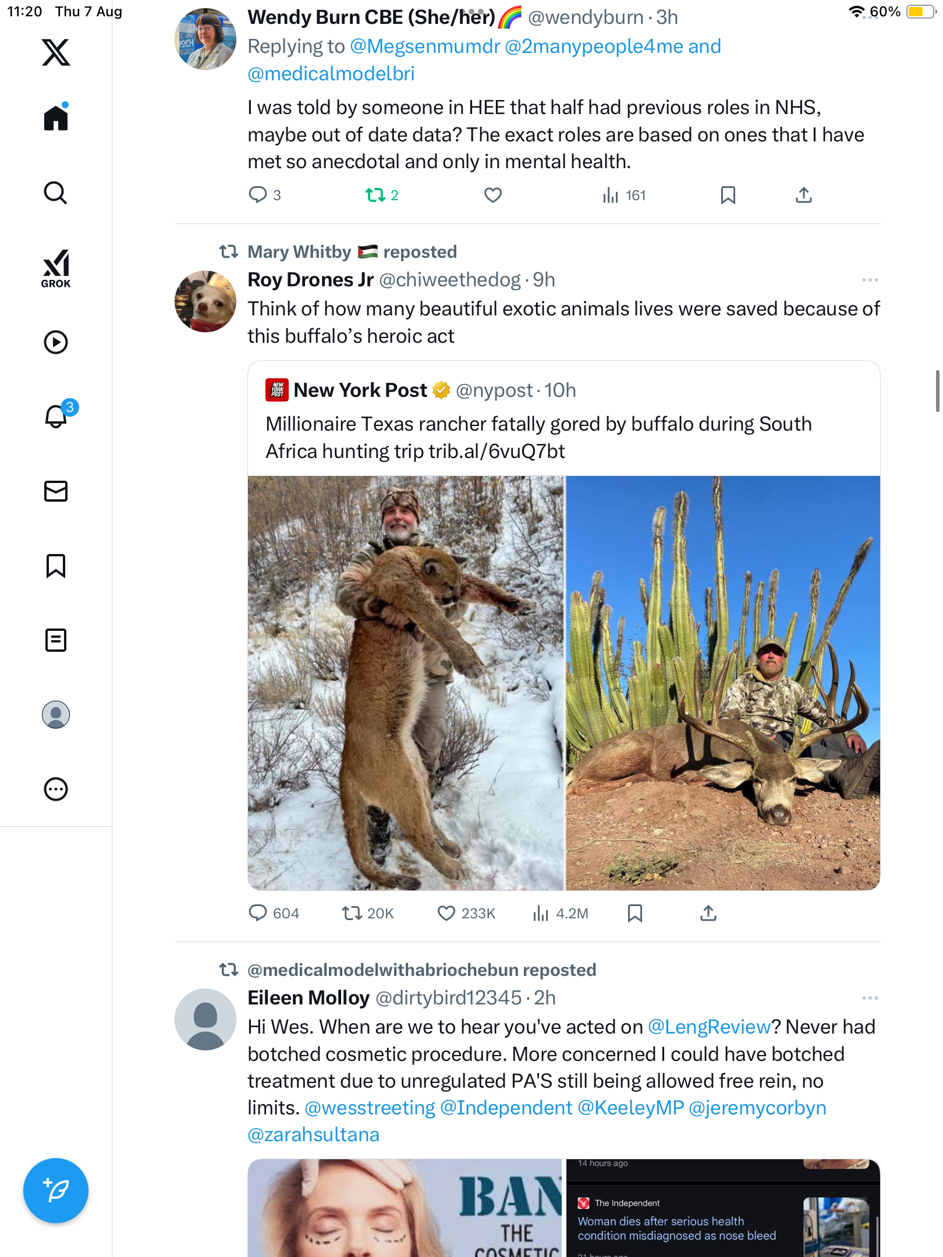Open Grok from the sidebar
Image resolution: width=943 pixels, height=1257 pixels.
click(56, 269)
